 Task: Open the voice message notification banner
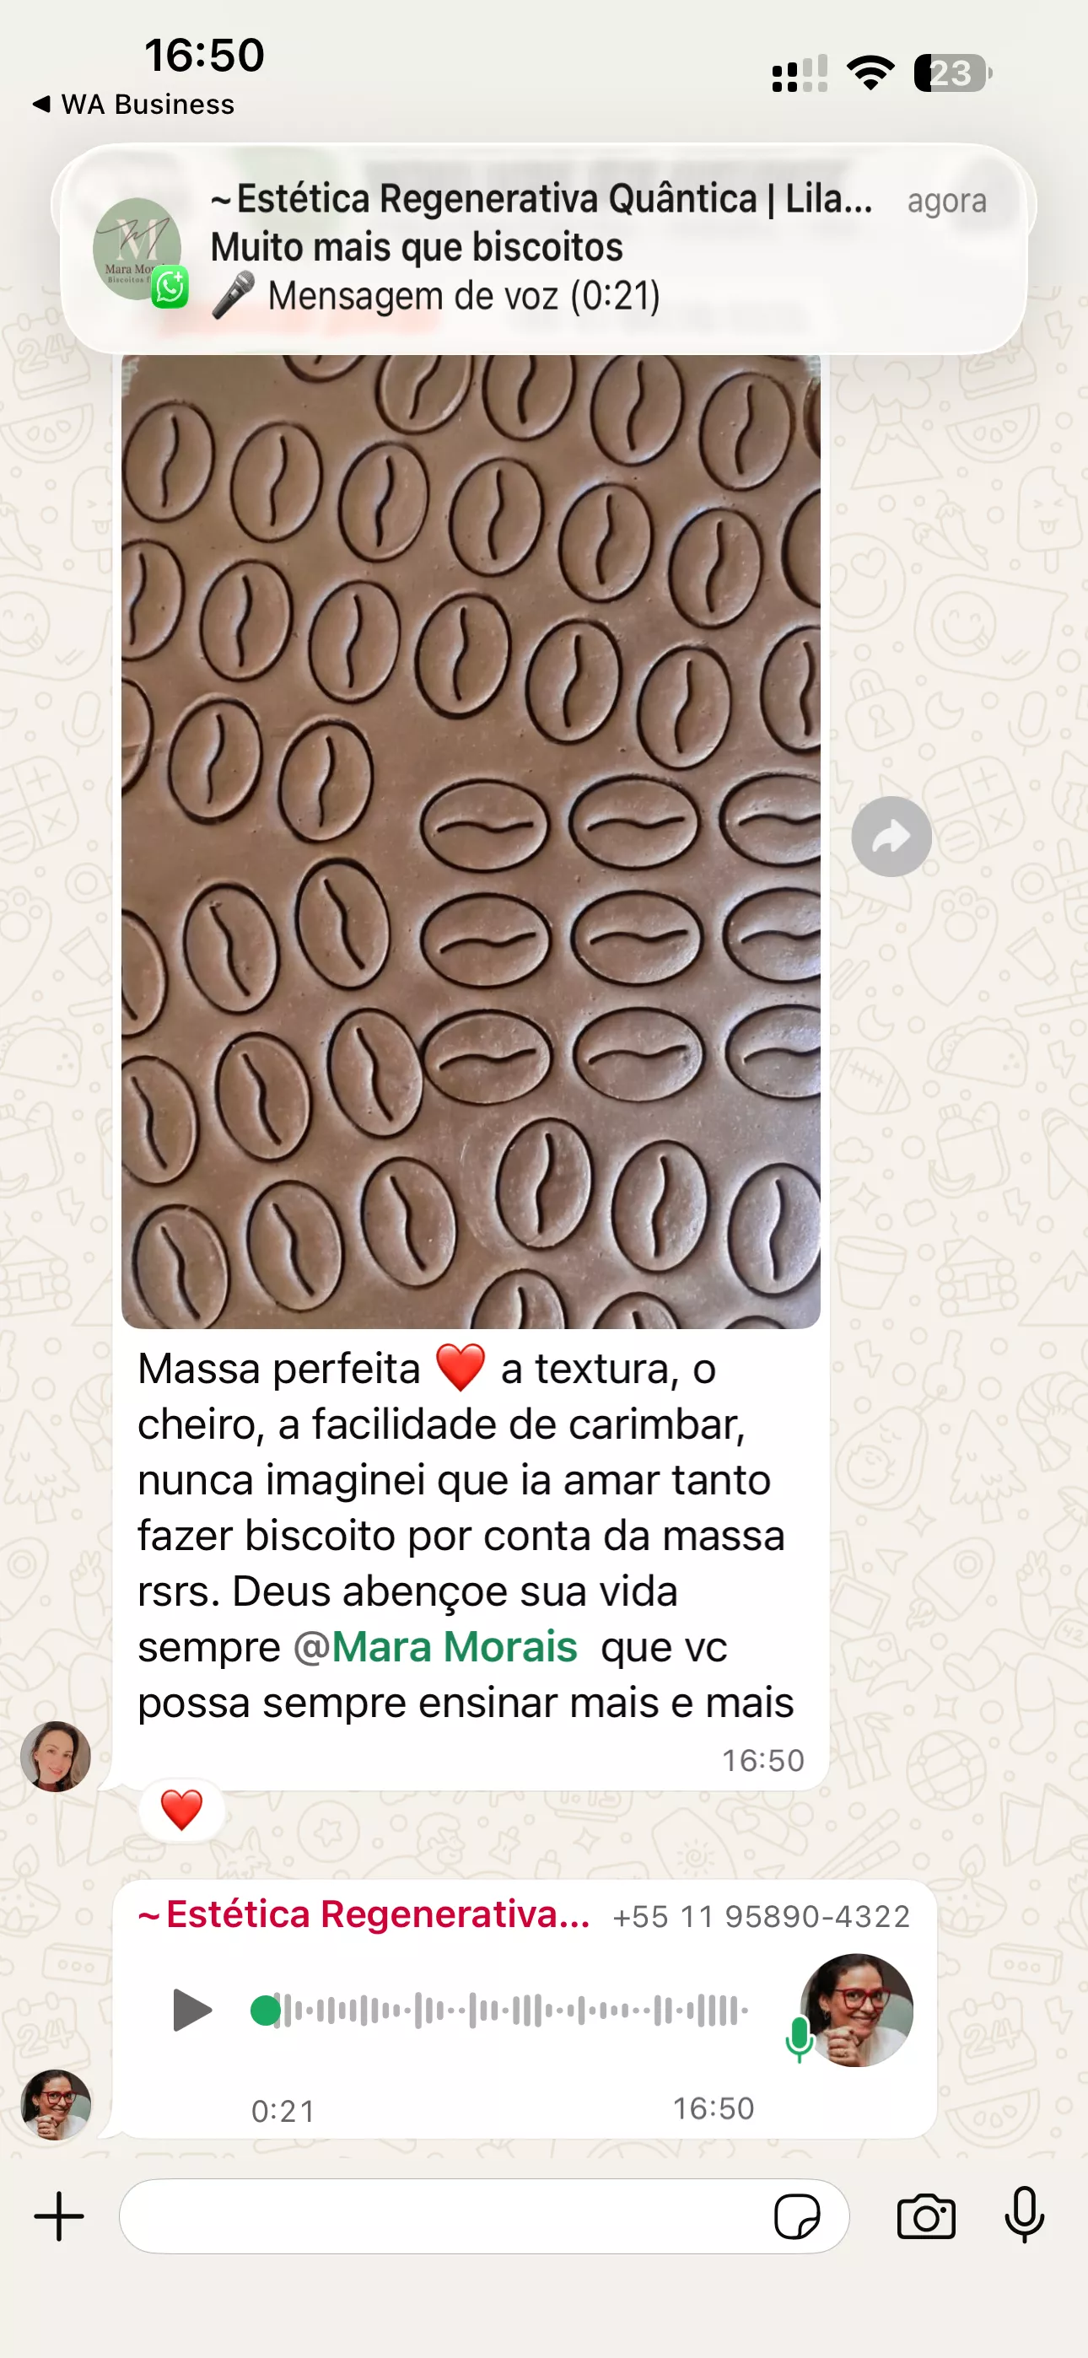coord(544,248)
